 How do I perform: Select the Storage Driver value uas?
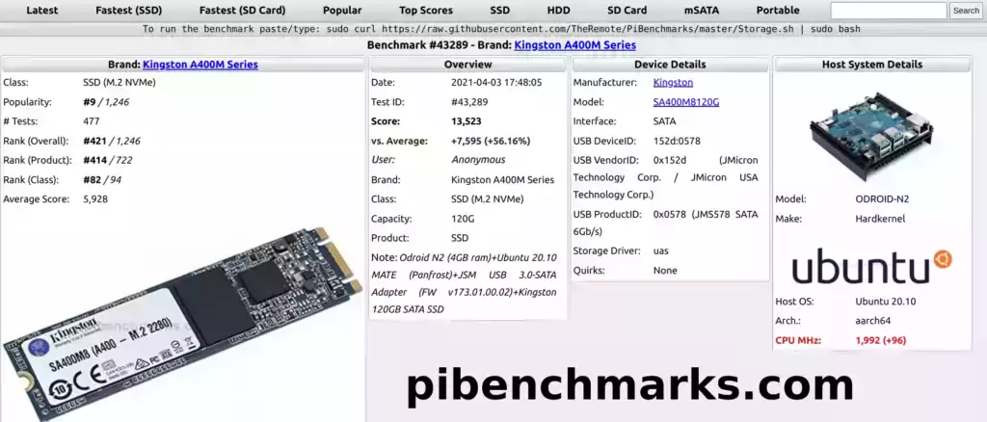[x=661, y=251]
